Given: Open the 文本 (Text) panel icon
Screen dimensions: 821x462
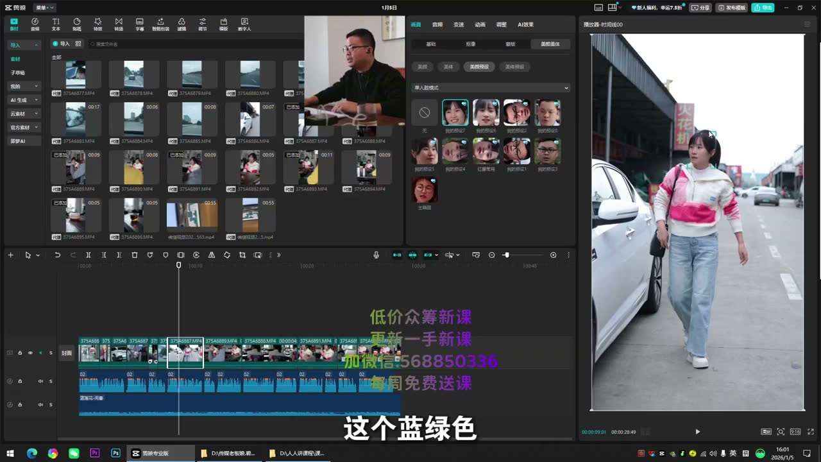Looking at the screenshot, I should 56,24.
